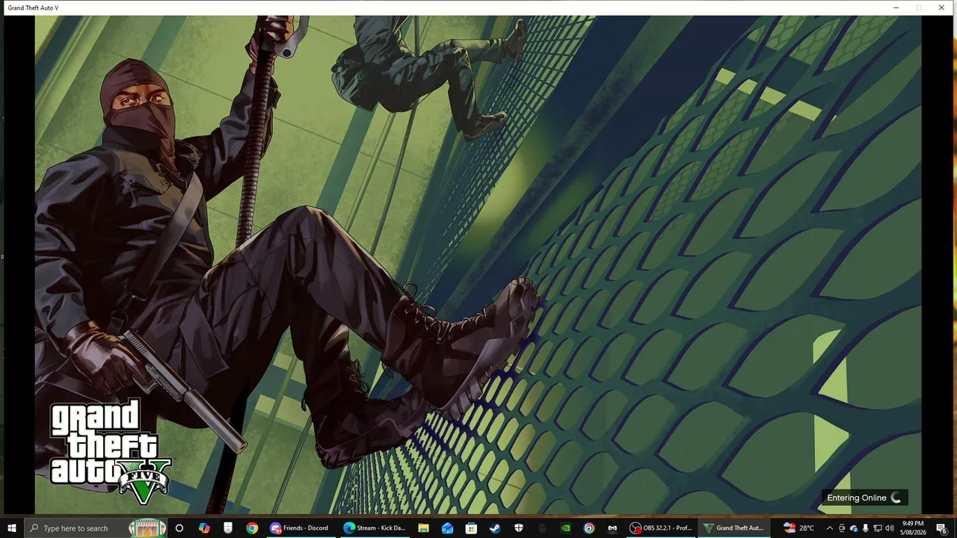Open the Action Center notifications icon

941,528
